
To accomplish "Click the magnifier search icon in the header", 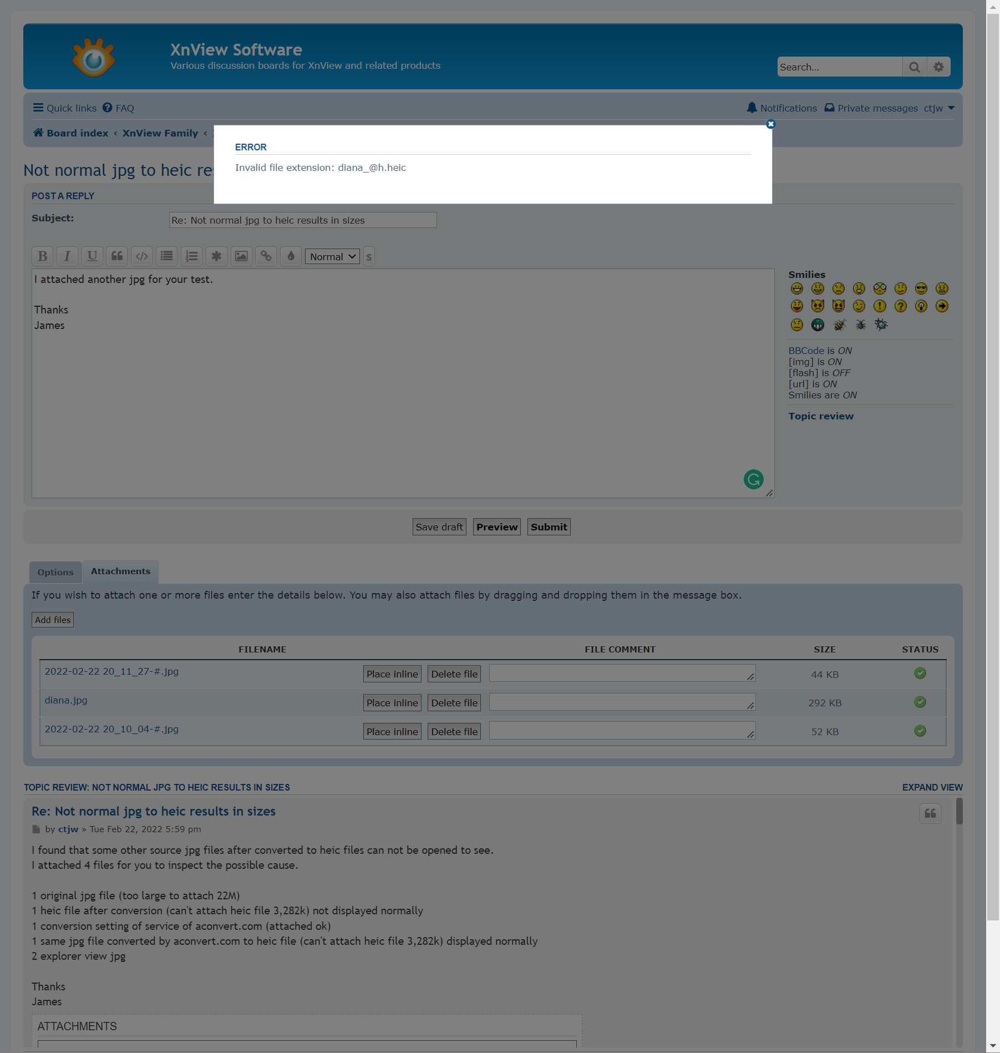I will 915,67.
